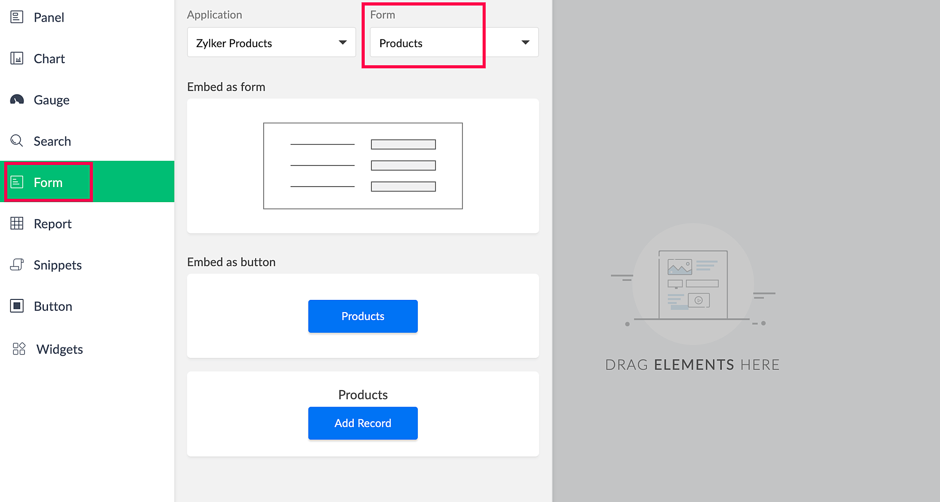Select Chart from the element list
Image resolution: width=940 pixels, height=502 pixels.
49,59
